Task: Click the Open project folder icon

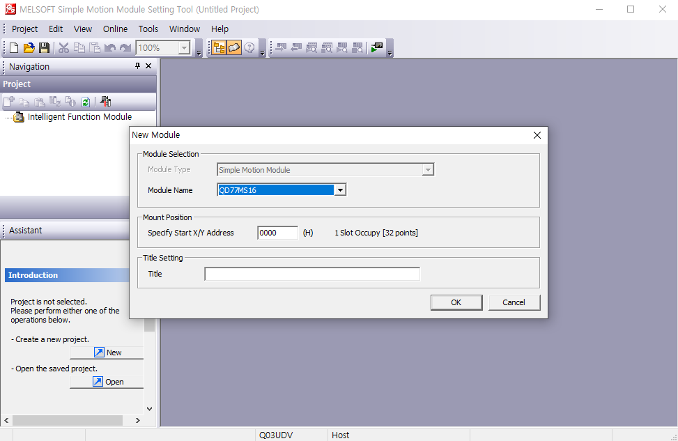Action: [29, 47]
